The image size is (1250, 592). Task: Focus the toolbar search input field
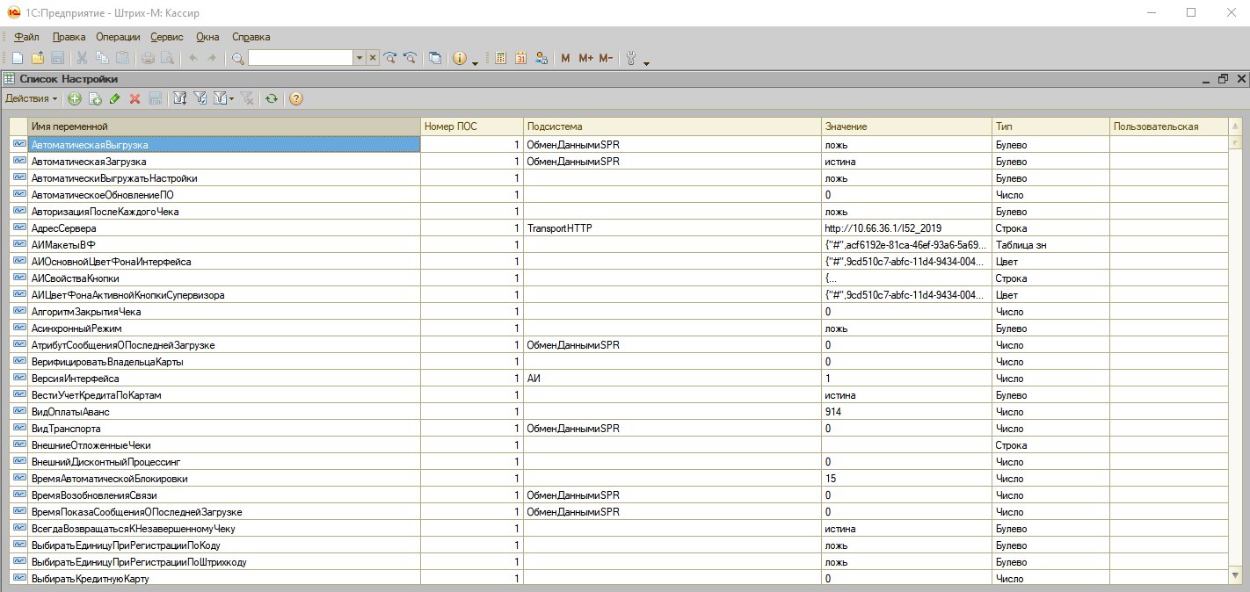click(x=300, y=58)
